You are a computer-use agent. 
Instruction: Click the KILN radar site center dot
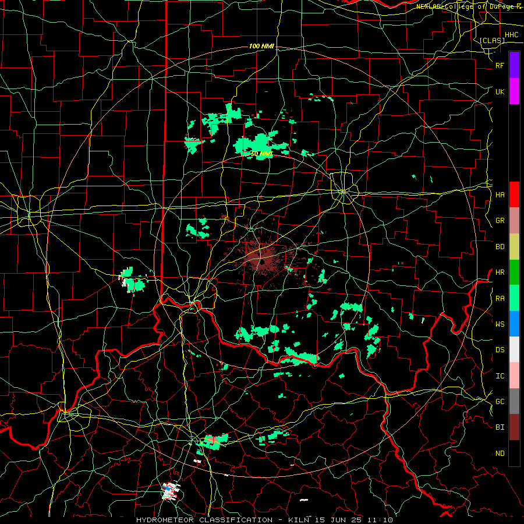click(263, 262)
